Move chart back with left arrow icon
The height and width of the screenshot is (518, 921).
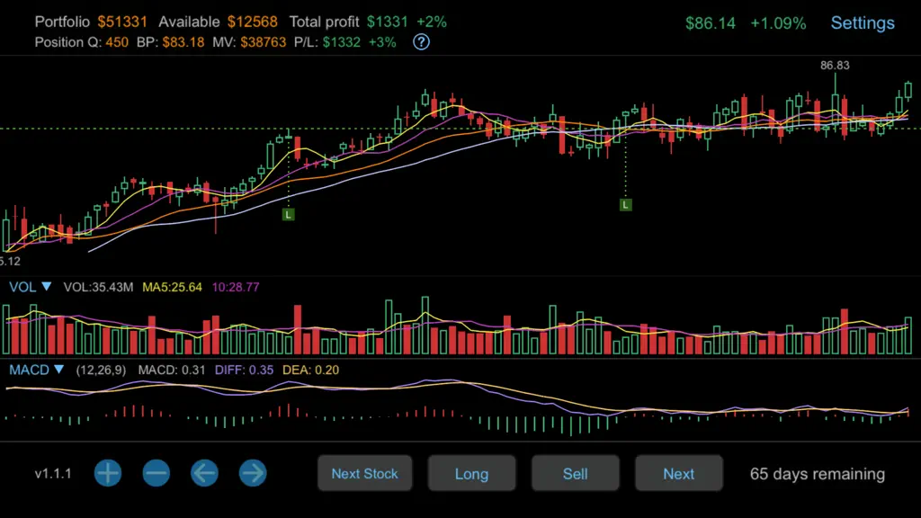coord(204,473)
